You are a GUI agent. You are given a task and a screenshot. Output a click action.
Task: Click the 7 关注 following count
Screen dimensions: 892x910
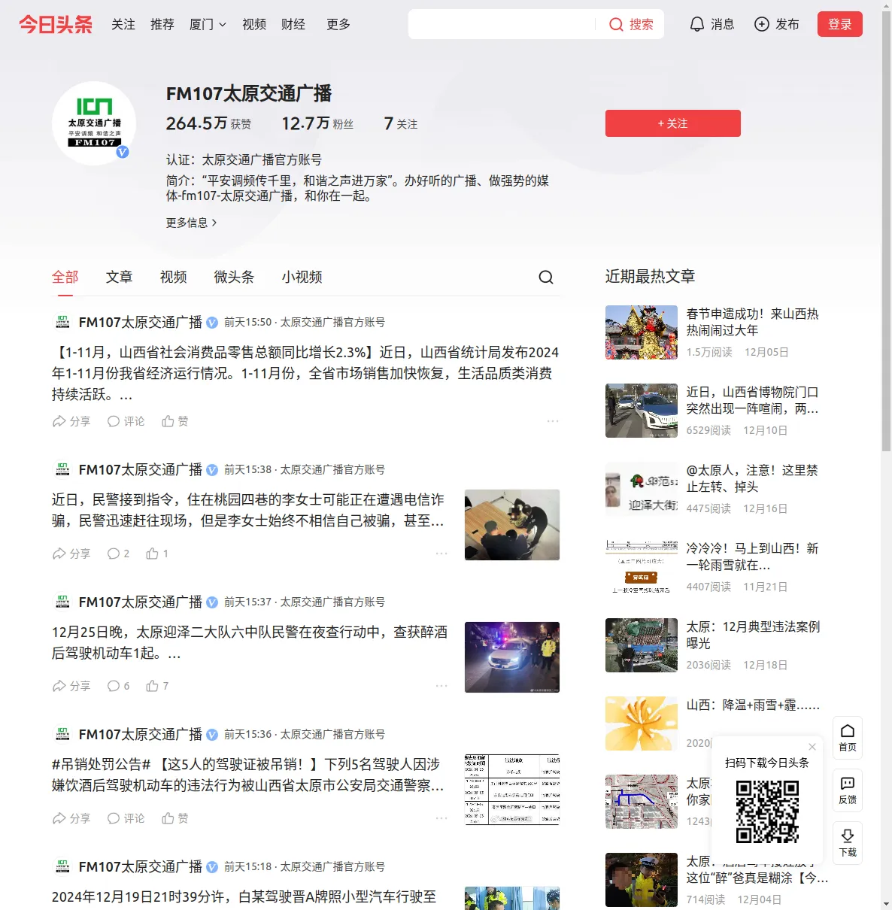click(401, 123)
